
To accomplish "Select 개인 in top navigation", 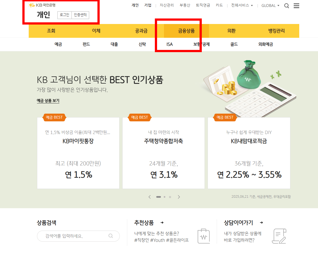I will 135,5.
